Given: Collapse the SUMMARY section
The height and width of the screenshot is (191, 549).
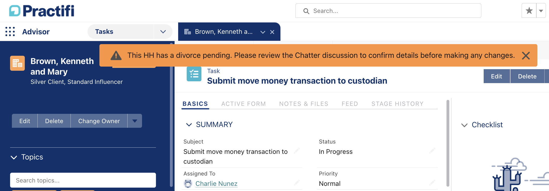Looking at the screenshot, I should (189, 125).
